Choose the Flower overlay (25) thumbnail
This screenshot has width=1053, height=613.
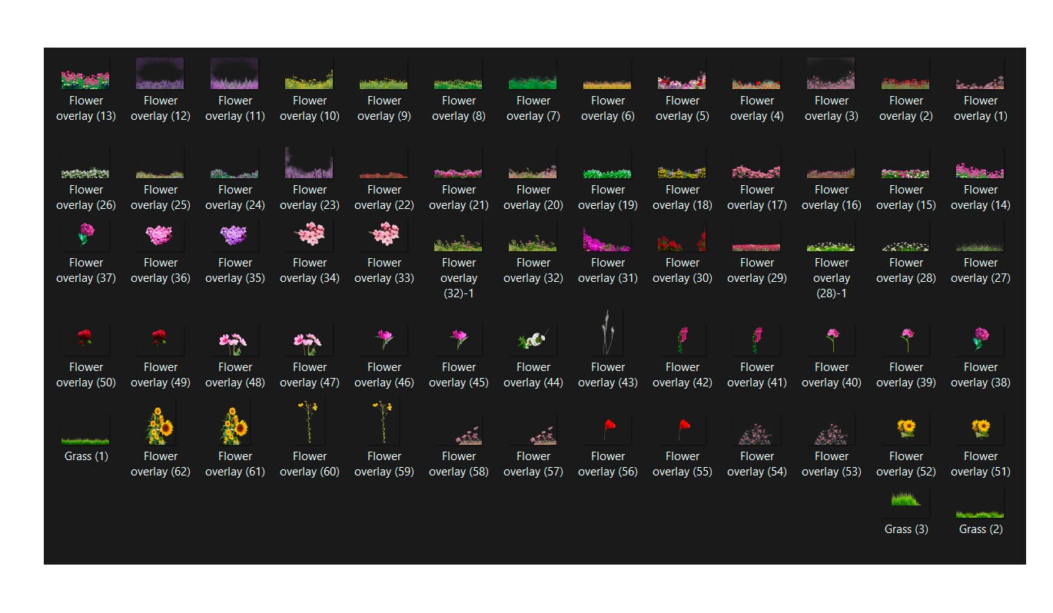[160, 163]
